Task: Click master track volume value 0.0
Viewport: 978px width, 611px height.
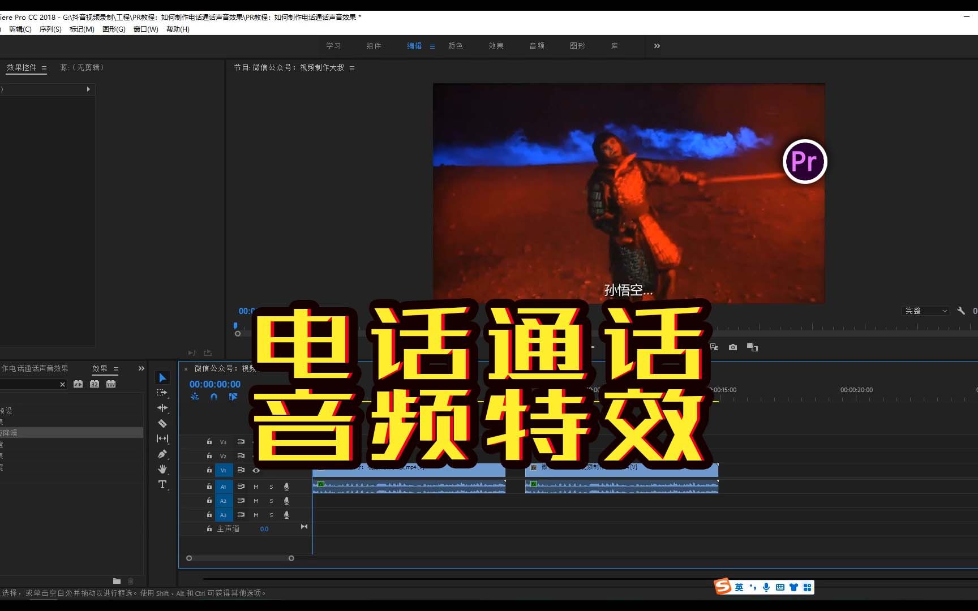Action: point(264,529)
